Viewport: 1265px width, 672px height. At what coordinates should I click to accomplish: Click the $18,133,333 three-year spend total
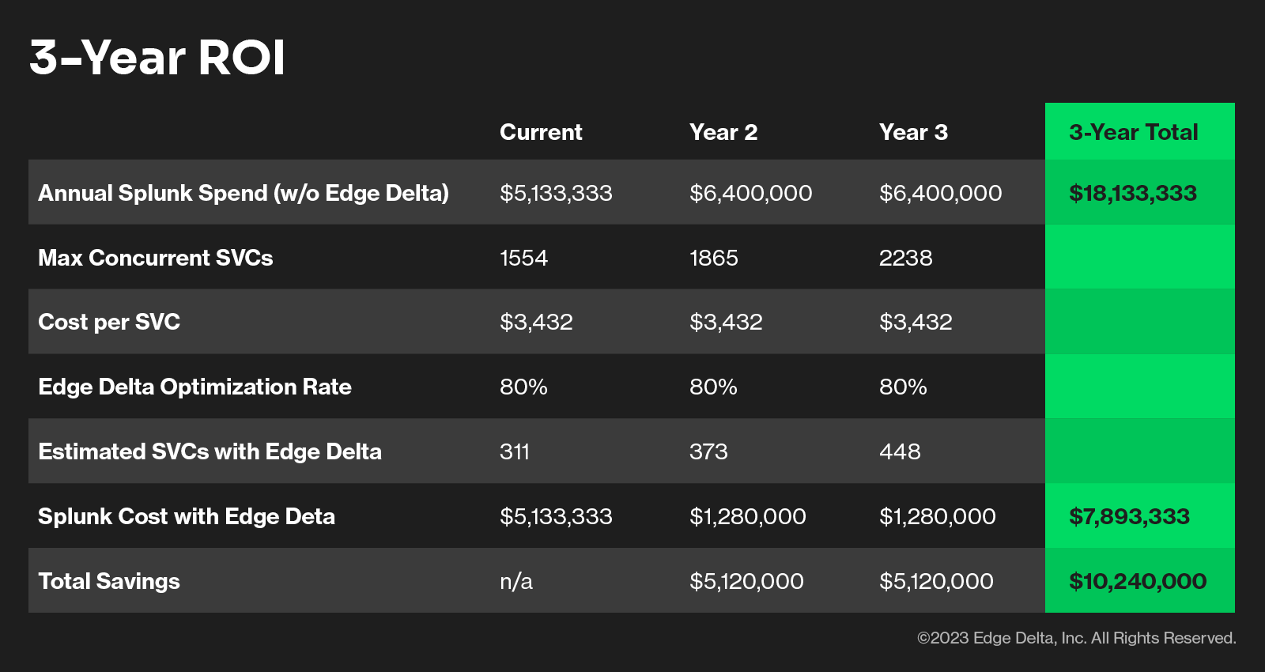1132,193
